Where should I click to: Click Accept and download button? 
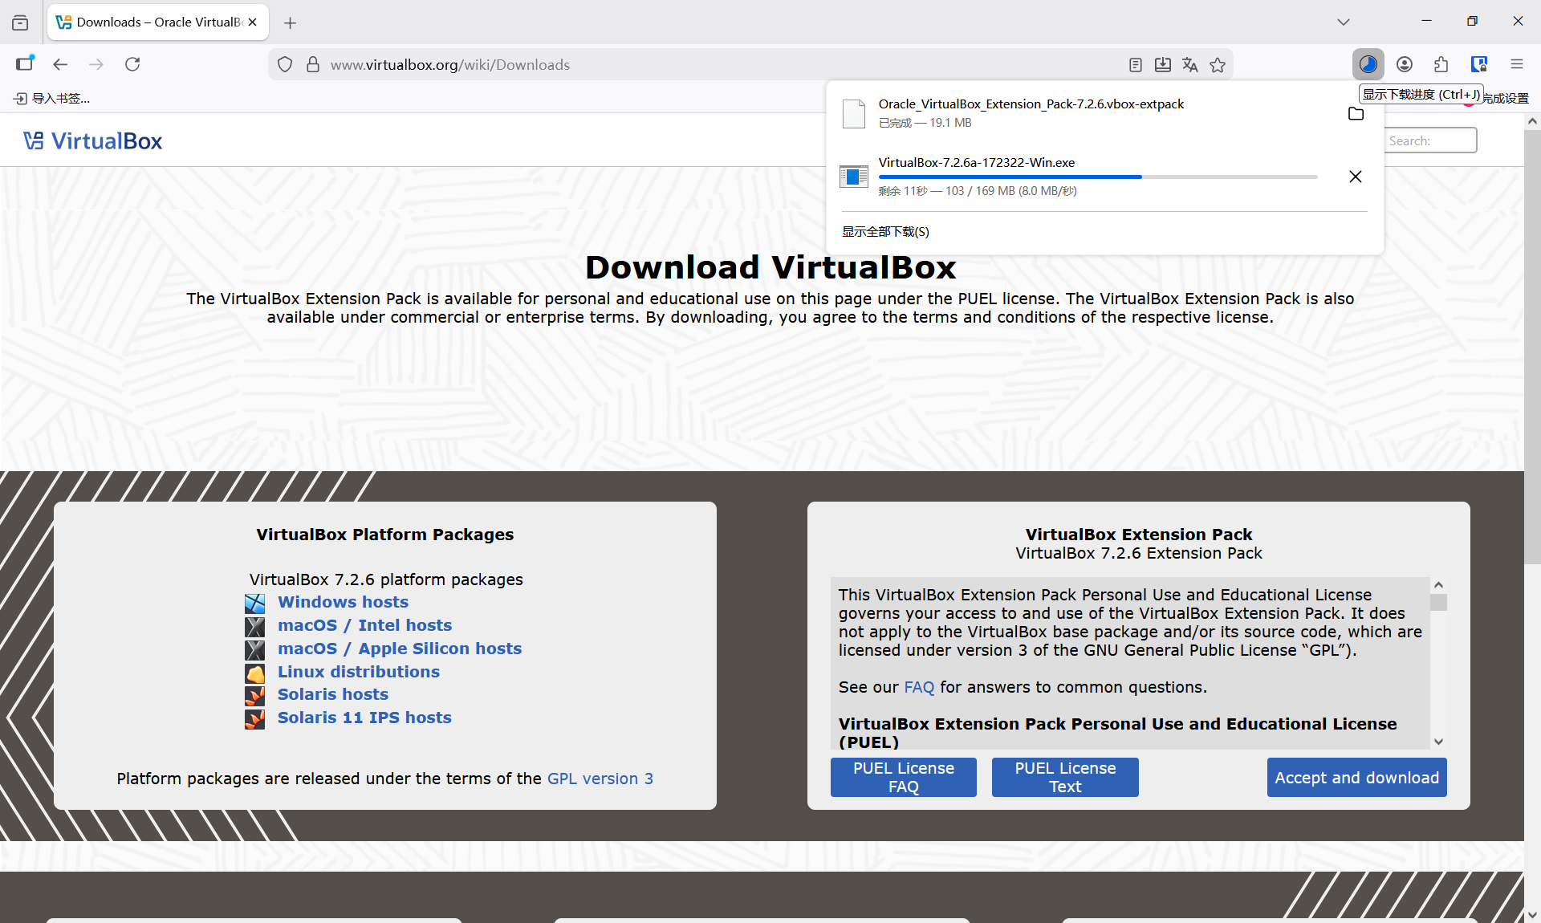(1356, 777)
